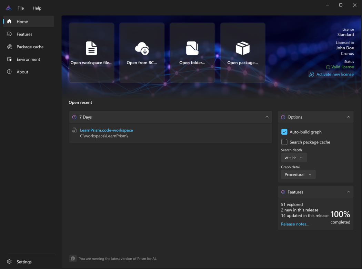Image resolution: width=362 pixels, height=269 pixels.
Task: Open the Search depth dropdown
Action: click(x=294, y=158)
